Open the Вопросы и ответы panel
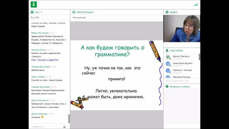Image resolution: width=229 pixels, height=129 pixels. [180, 87]
